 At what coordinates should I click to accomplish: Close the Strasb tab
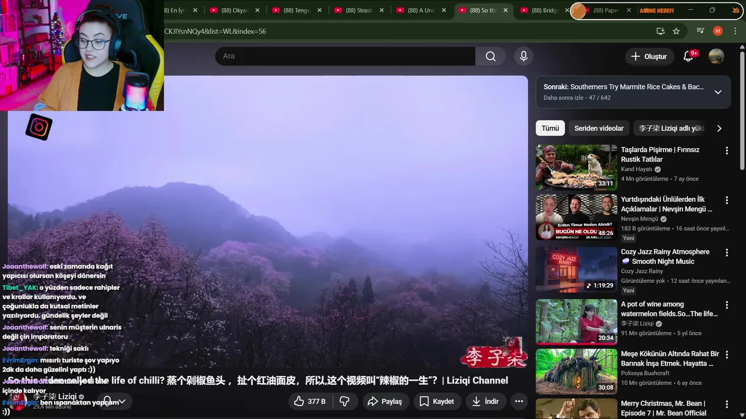(382, 10)
